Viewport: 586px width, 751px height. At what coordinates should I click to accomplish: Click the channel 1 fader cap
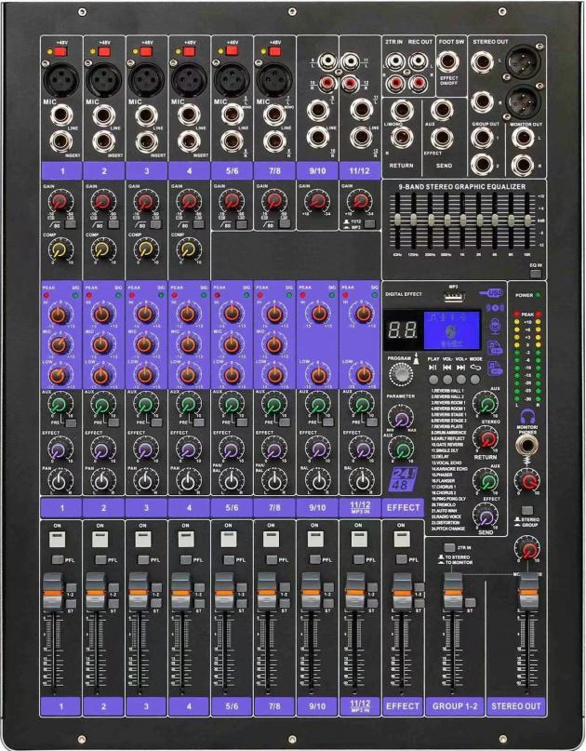pos(53,592)
